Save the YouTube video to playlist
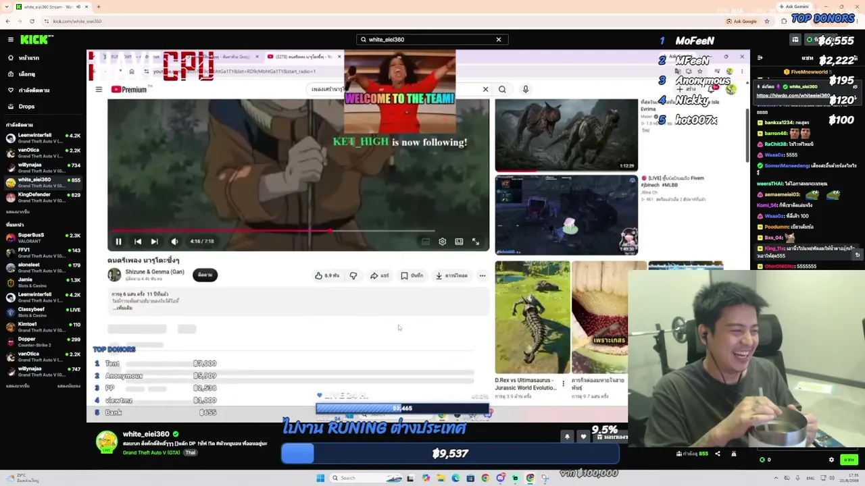This screenshot has width=865, height=486. 412,275
